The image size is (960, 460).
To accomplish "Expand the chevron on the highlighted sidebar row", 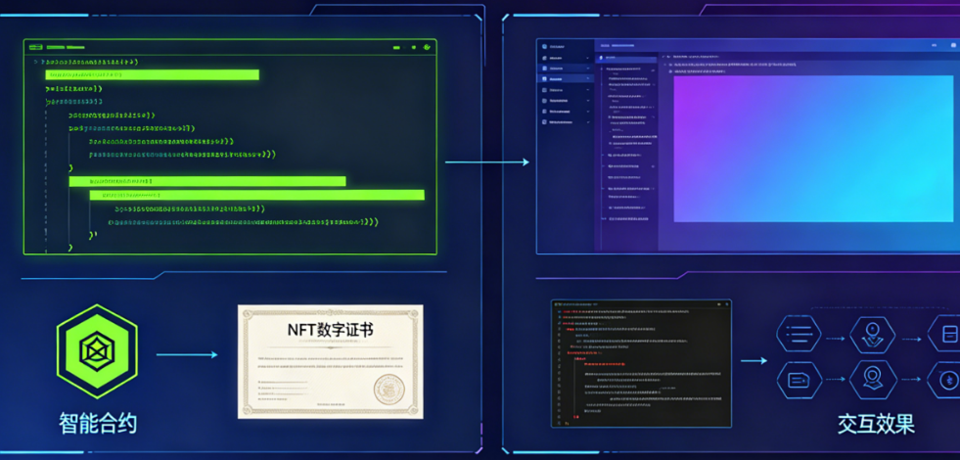I will 588,79.
